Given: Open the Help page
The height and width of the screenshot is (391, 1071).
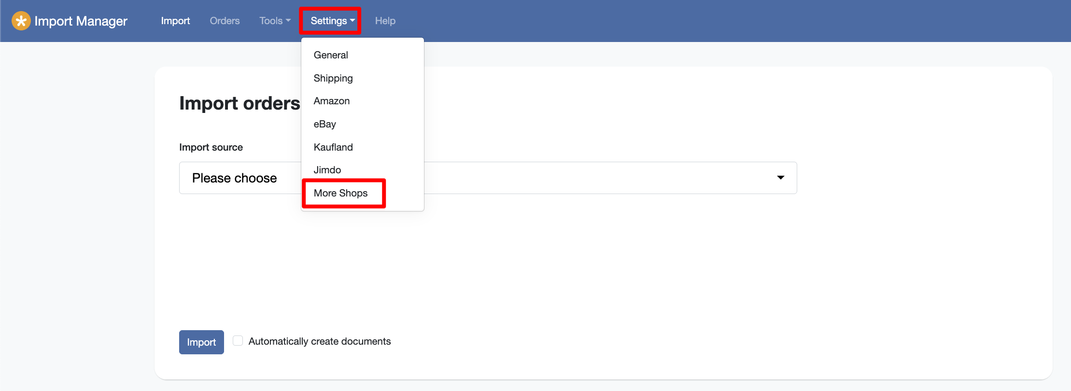Looking at the screenshot, I should tap(385, 21).
